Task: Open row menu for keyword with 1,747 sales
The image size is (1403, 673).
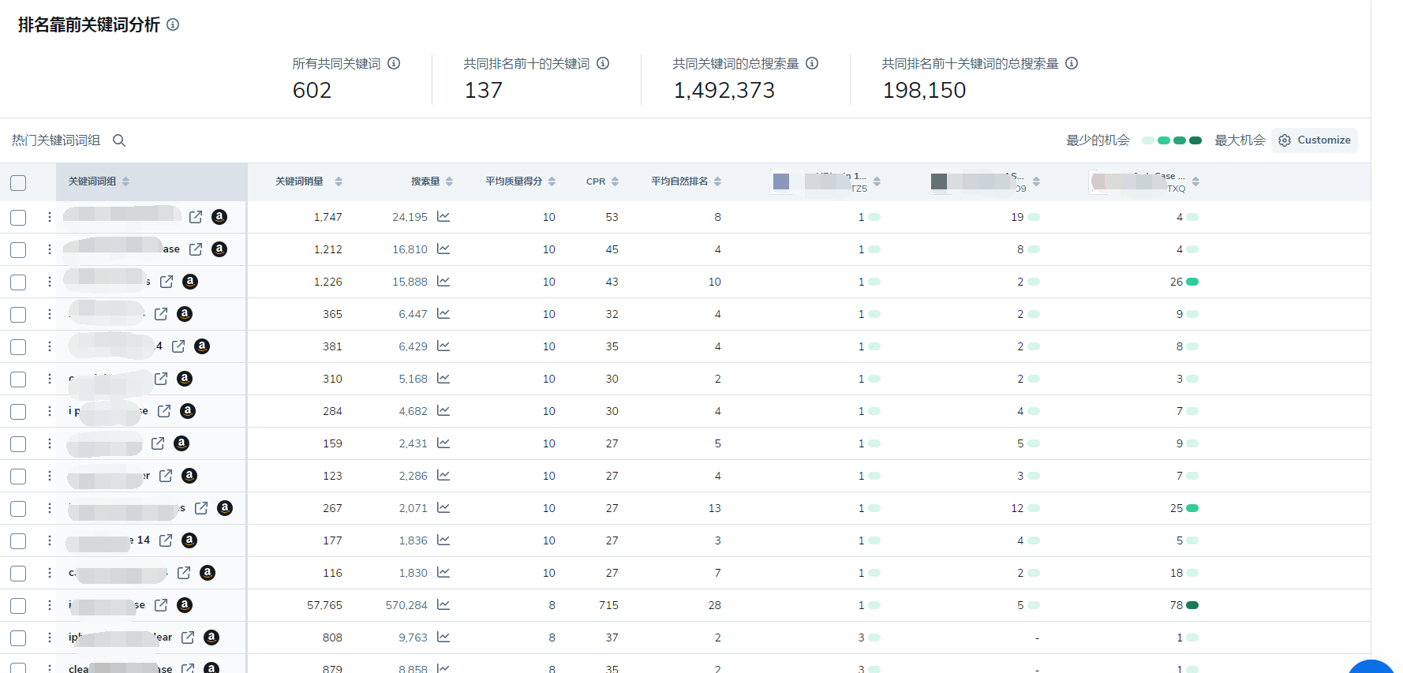Action: (49, 217)
